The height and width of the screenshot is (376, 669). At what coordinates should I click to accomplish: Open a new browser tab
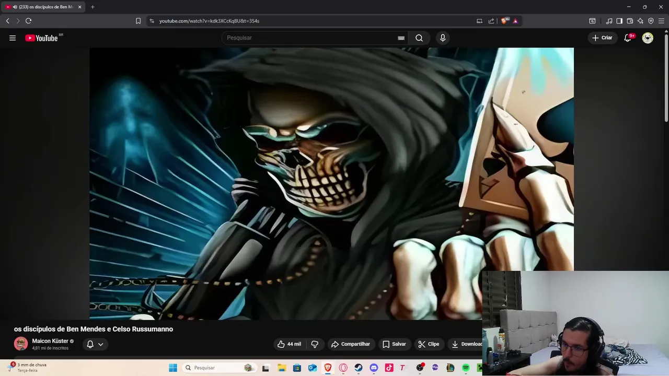coord(93,7)
